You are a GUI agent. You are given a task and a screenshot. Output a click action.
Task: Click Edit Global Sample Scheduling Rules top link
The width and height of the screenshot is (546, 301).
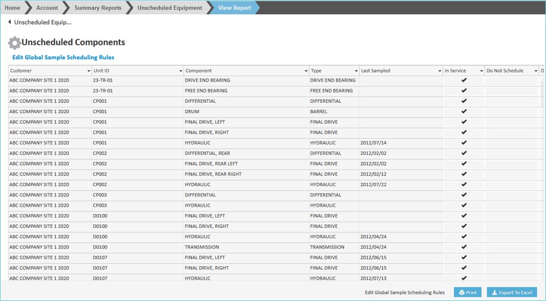tap(63, 58)
